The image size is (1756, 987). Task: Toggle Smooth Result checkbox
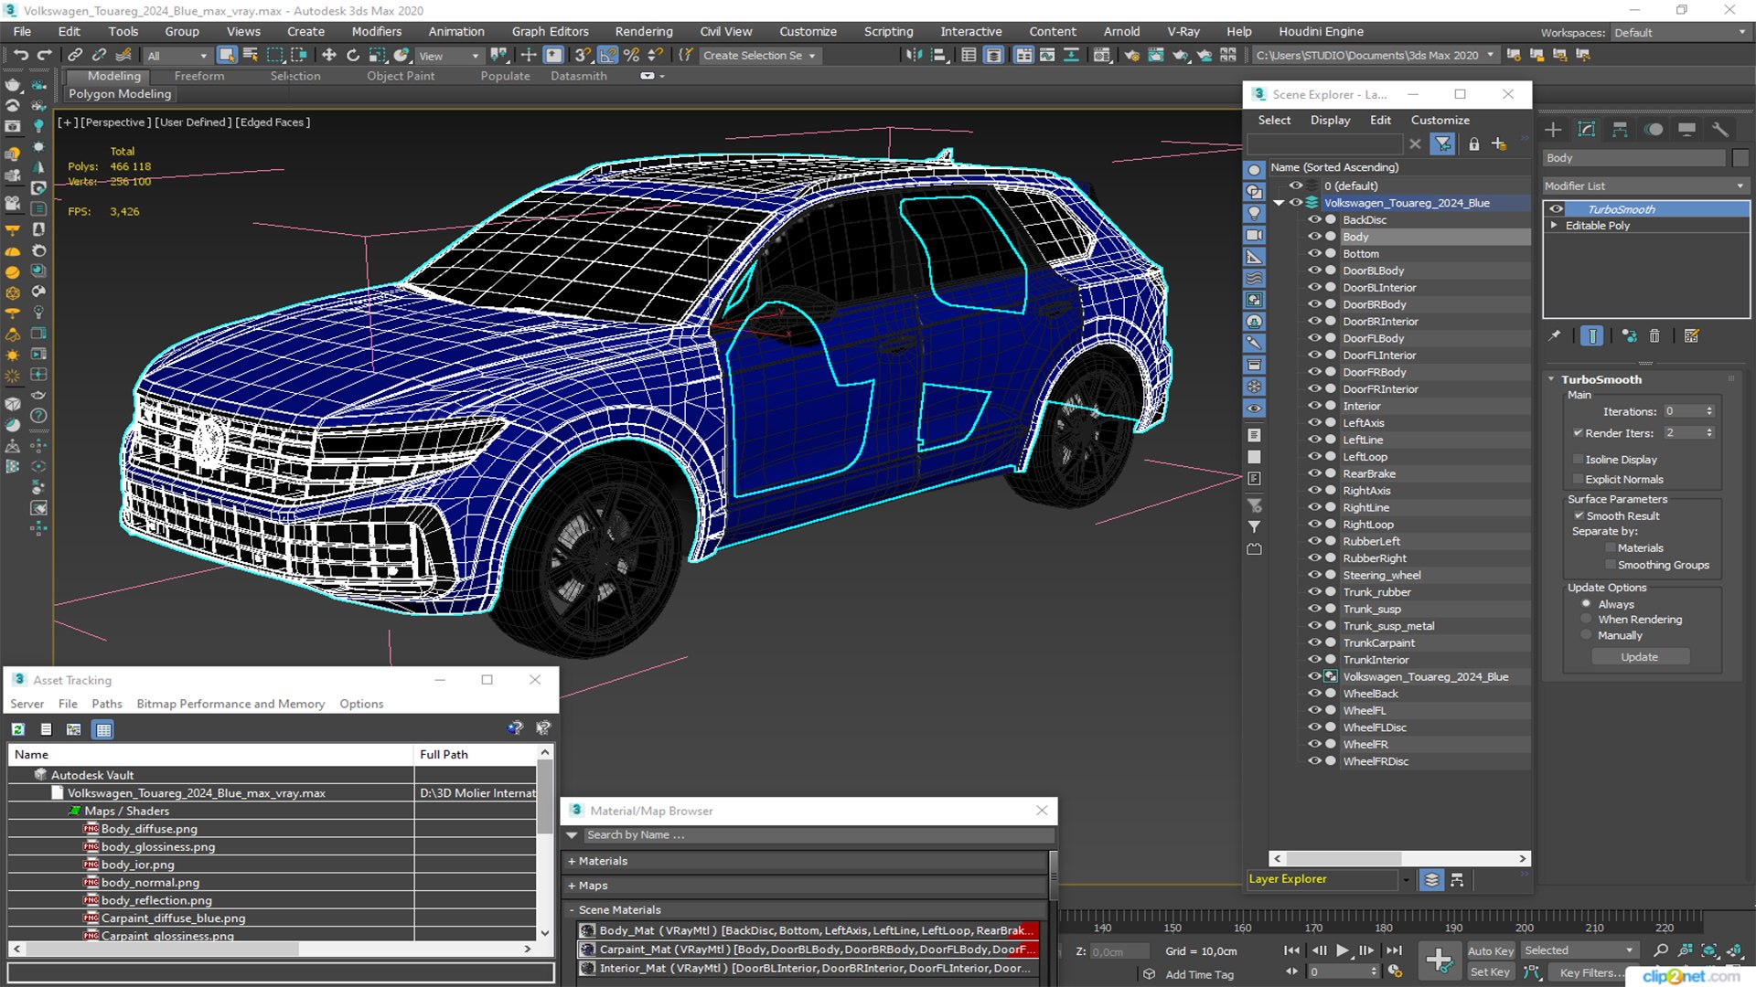tap(1578, 516)
